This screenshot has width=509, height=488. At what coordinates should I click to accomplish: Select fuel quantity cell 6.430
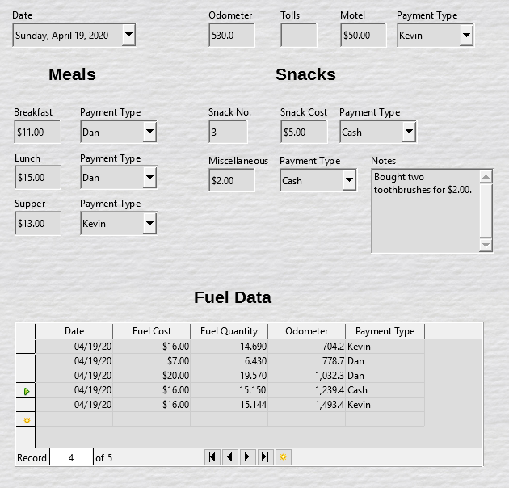pyautogui.click(x=229, y=361)
